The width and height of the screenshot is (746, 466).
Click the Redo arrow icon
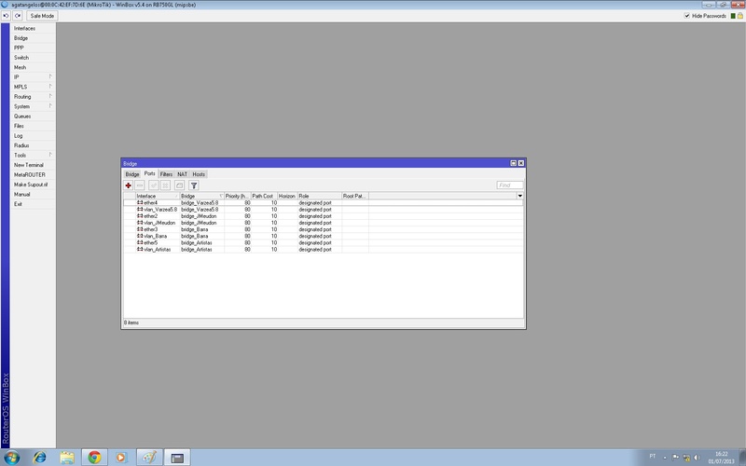(18, 16)
